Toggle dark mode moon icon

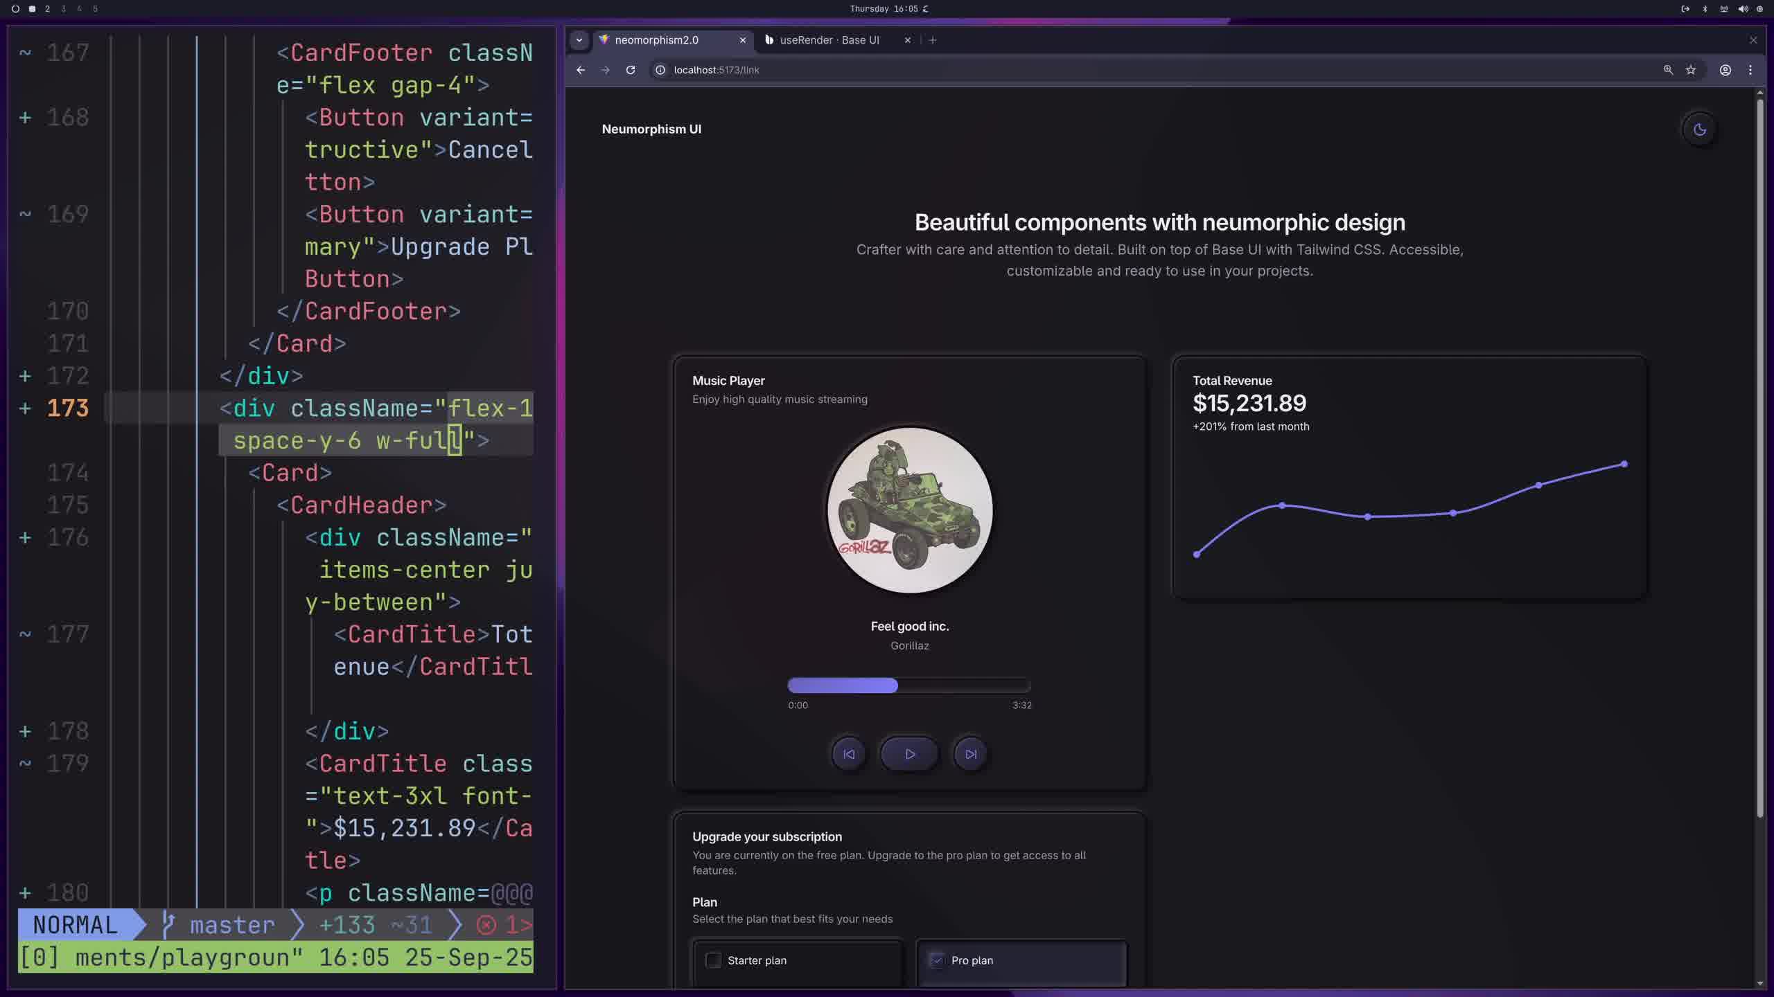pyautogui.click(x=1699, y=129)
